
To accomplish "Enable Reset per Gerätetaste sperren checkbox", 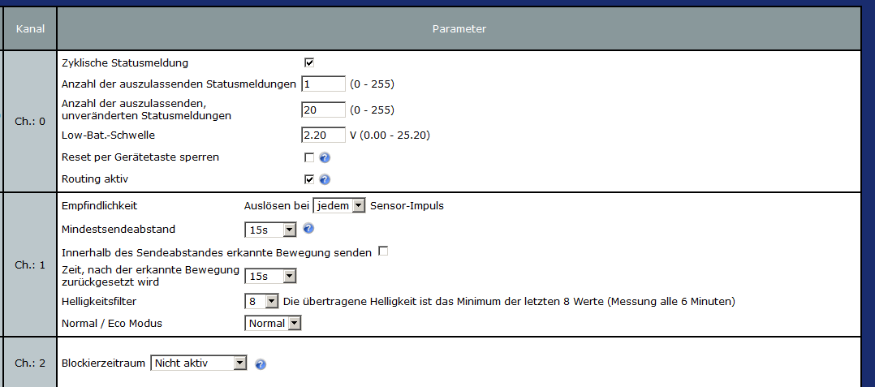I will 309,157.
